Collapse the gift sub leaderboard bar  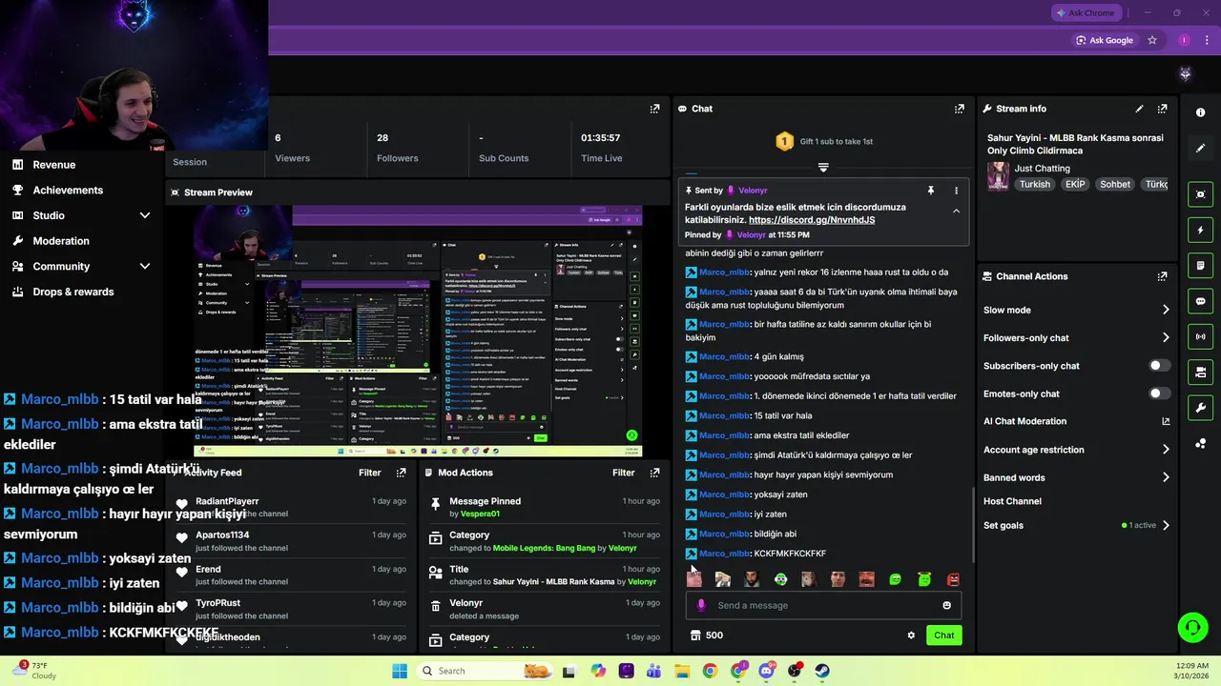coord(823,167)
